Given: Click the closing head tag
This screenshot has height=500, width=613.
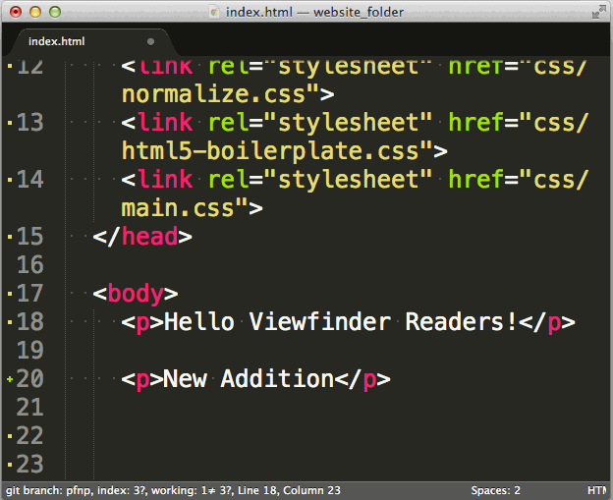Looking at the screenshot, I should [142, 237].
